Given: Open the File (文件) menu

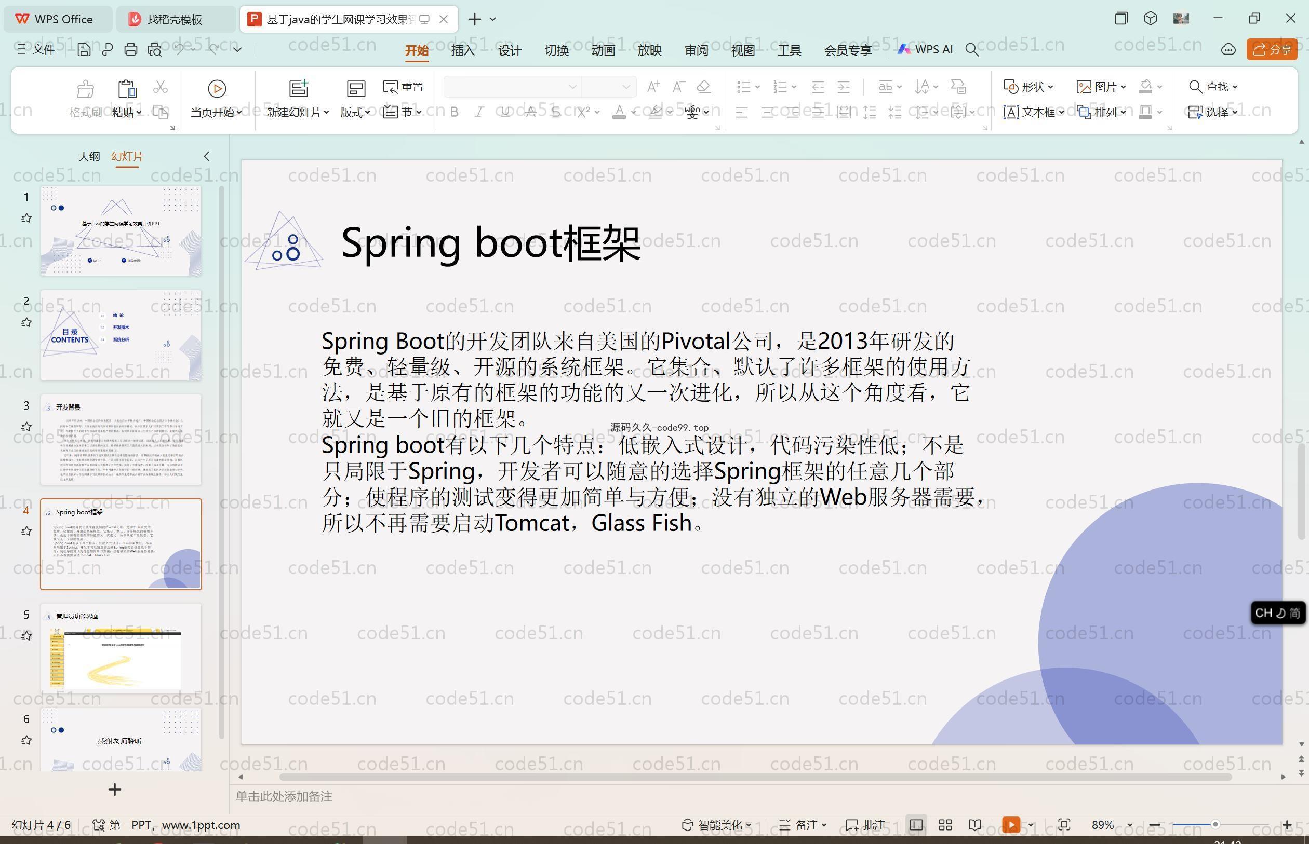Looking at the screenshot, I should [36, 49].
